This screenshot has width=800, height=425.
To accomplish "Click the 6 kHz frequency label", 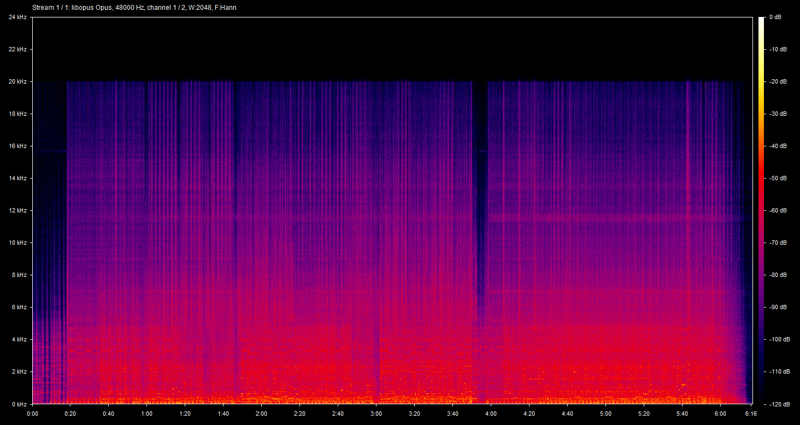I will coord(19,307).
